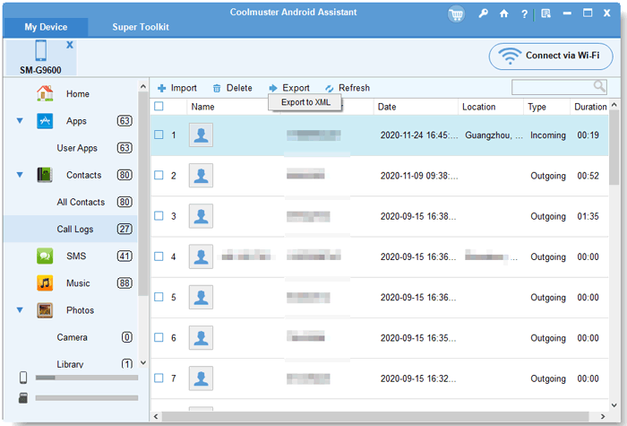627x426 pixels.
Task: Go to the home icon in title bar
Action: [503, 14]
